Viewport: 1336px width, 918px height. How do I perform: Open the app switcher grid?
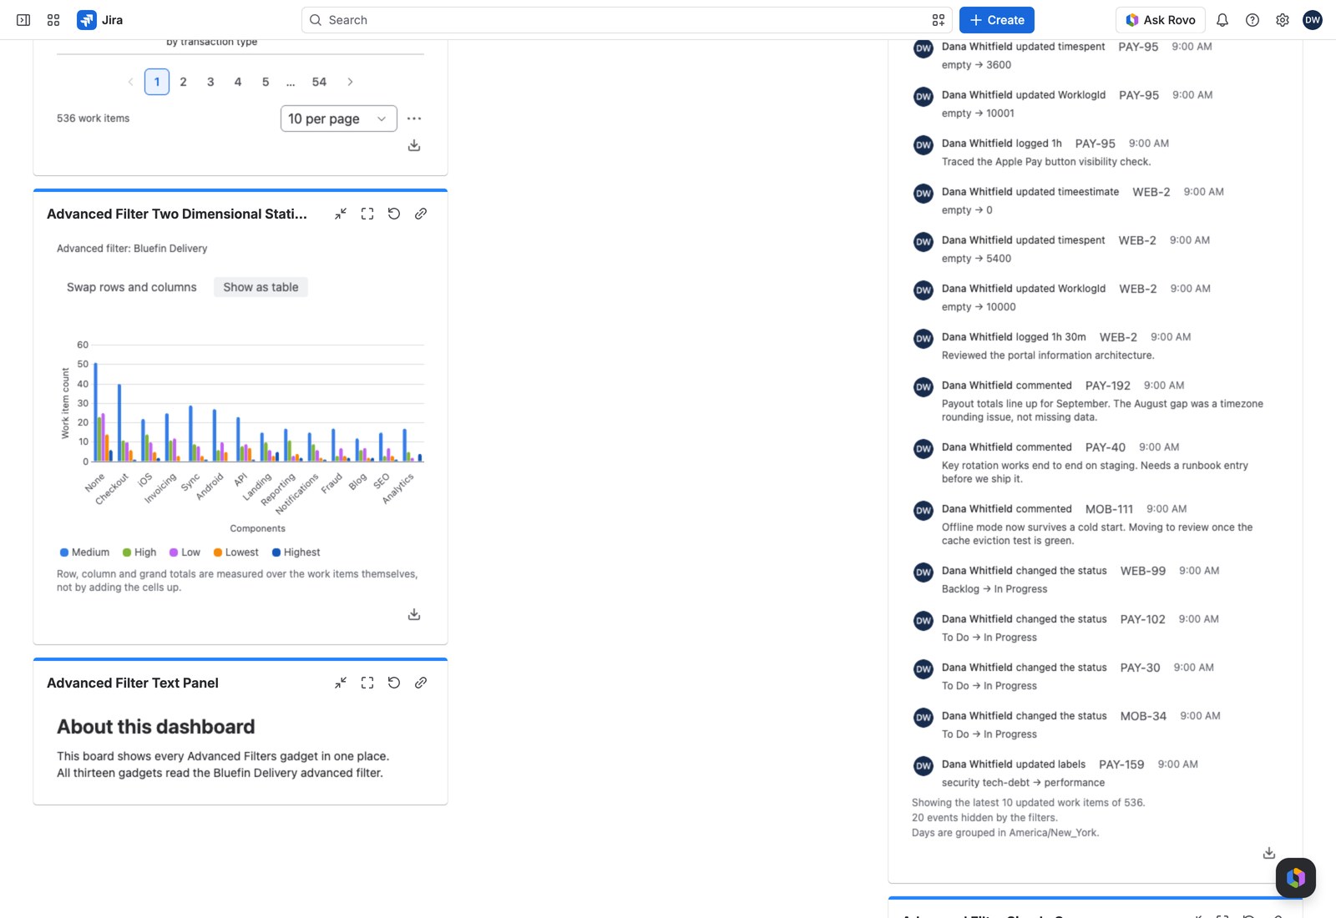point(53,20)
